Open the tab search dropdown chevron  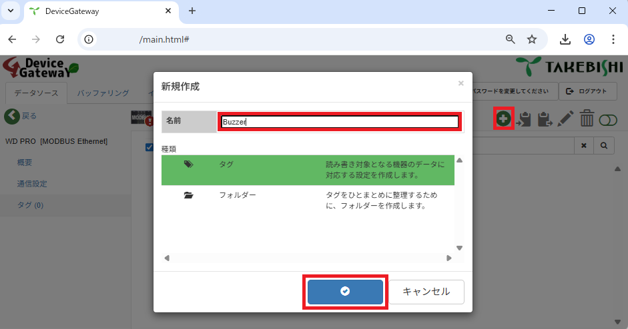pos(11,11)
